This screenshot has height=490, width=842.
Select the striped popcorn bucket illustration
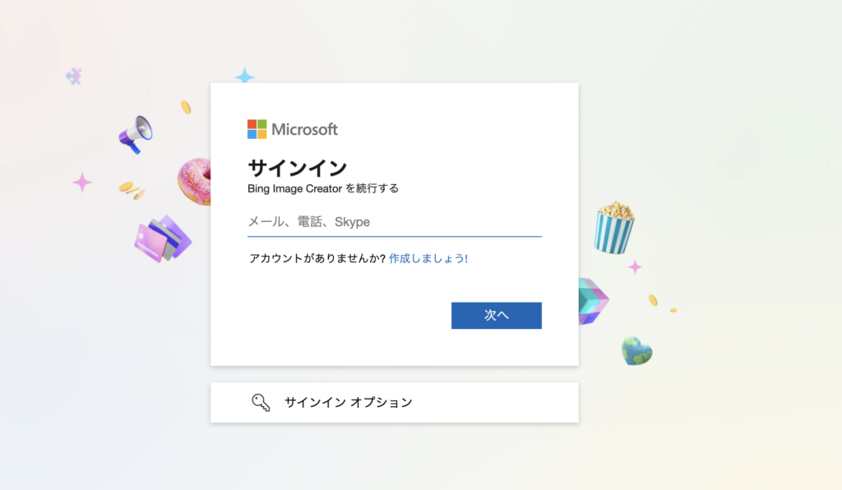tap(614, 227)
